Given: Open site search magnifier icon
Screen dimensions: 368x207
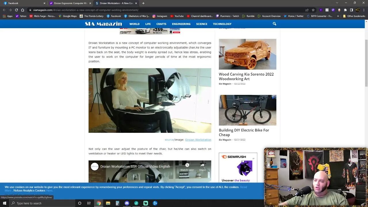Looking at the screenshot, I should point(274,24).
